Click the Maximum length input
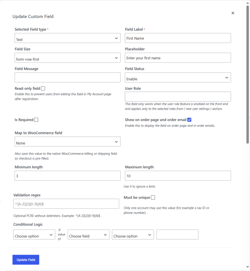 click(178, 176)
